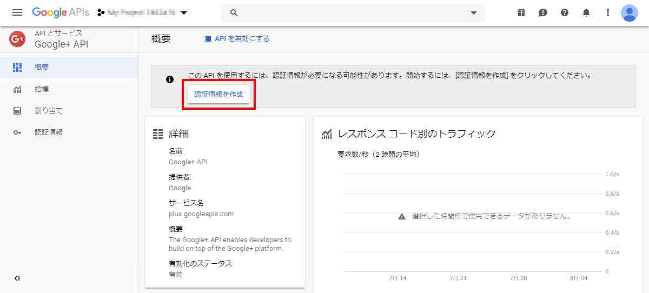
Task: Open the notifications bell
Action: pyautogui.click(x=586, y=12)
